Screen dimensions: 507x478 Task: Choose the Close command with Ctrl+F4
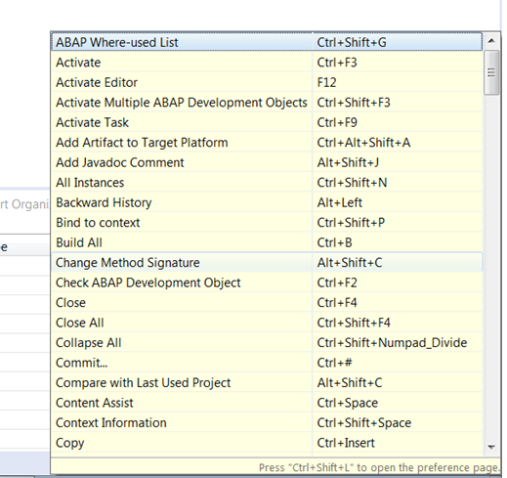tap(267, 303)
